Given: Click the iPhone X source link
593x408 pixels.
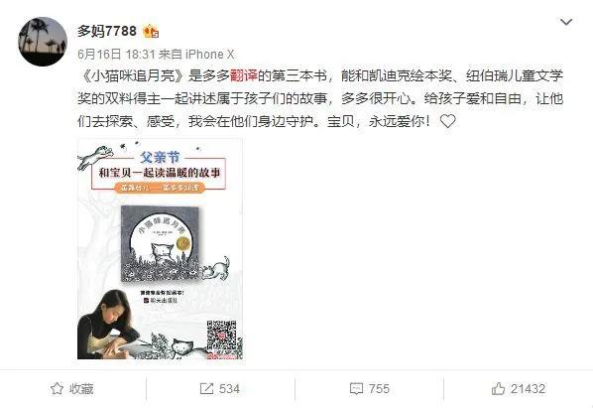Looking at the screenshot, I should pyautogui.click(x=210, y=55).
